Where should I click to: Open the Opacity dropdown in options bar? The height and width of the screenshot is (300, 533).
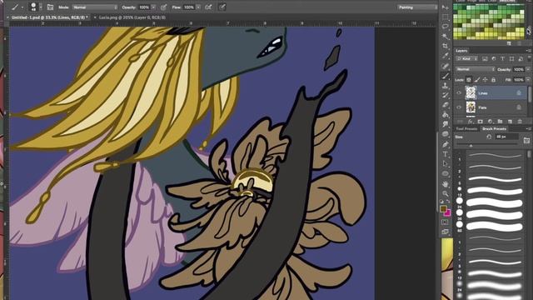(153, 7)
